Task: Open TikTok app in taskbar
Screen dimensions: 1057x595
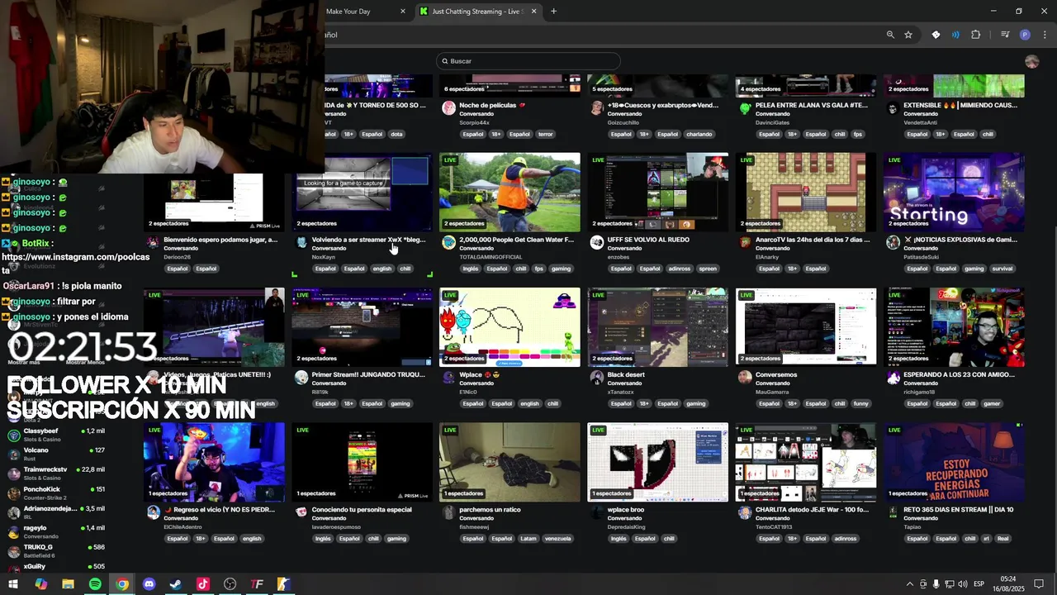Action: 203,584
